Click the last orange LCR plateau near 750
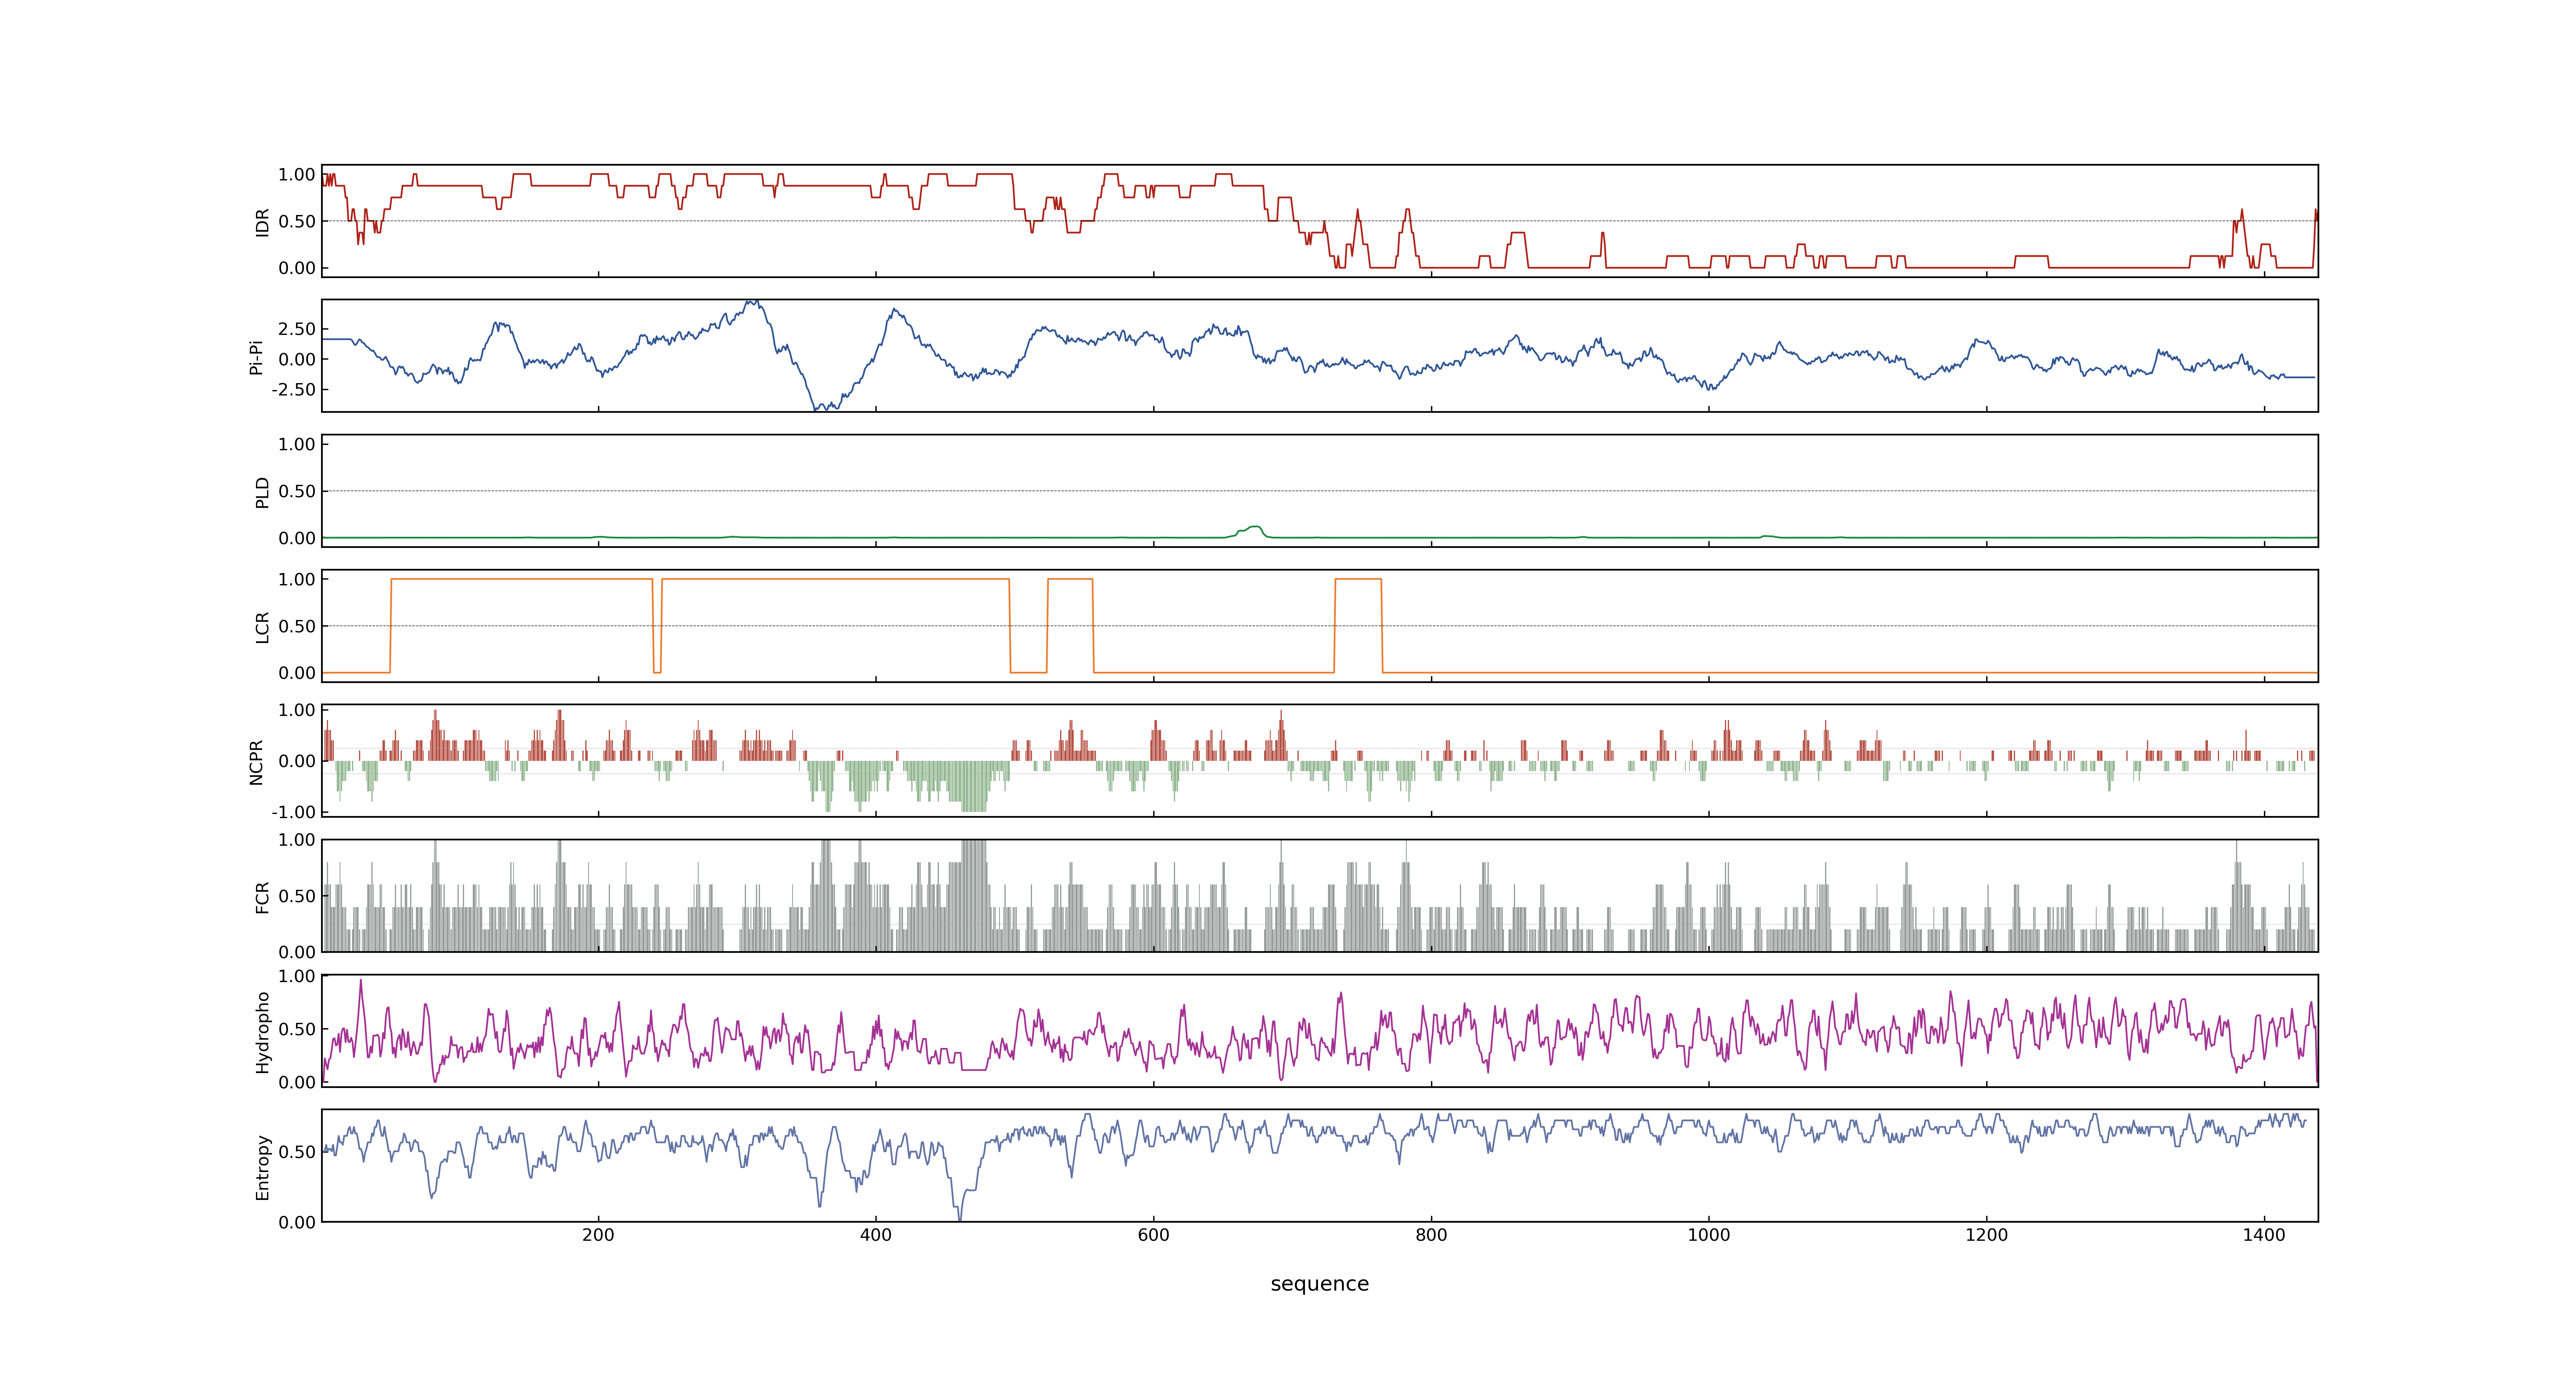The height and width of the screenshot is (1373, 2576). (x=1358, y=580)
